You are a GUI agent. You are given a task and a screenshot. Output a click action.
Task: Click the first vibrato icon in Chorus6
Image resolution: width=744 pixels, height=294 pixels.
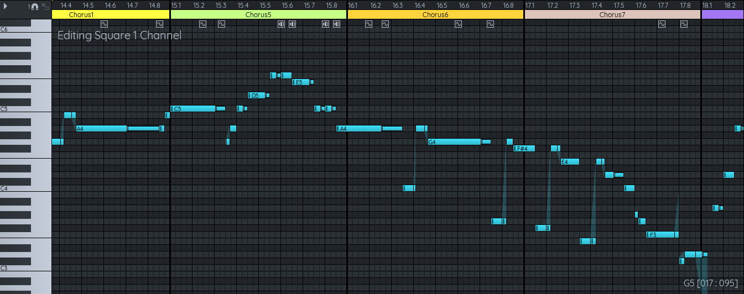click(368, 24)
